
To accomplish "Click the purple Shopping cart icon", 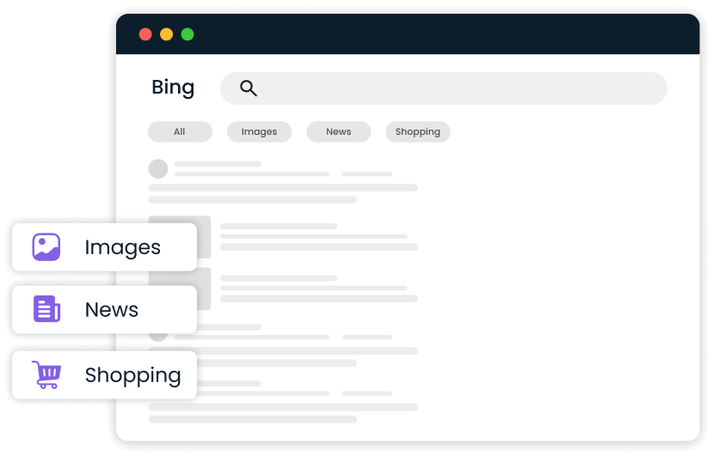I will click(x=46, y=375).
